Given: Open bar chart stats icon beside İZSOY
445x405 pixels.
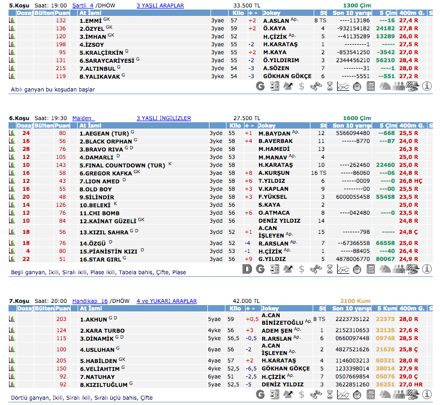Looking at the screenshot, I should click(12, 44).
